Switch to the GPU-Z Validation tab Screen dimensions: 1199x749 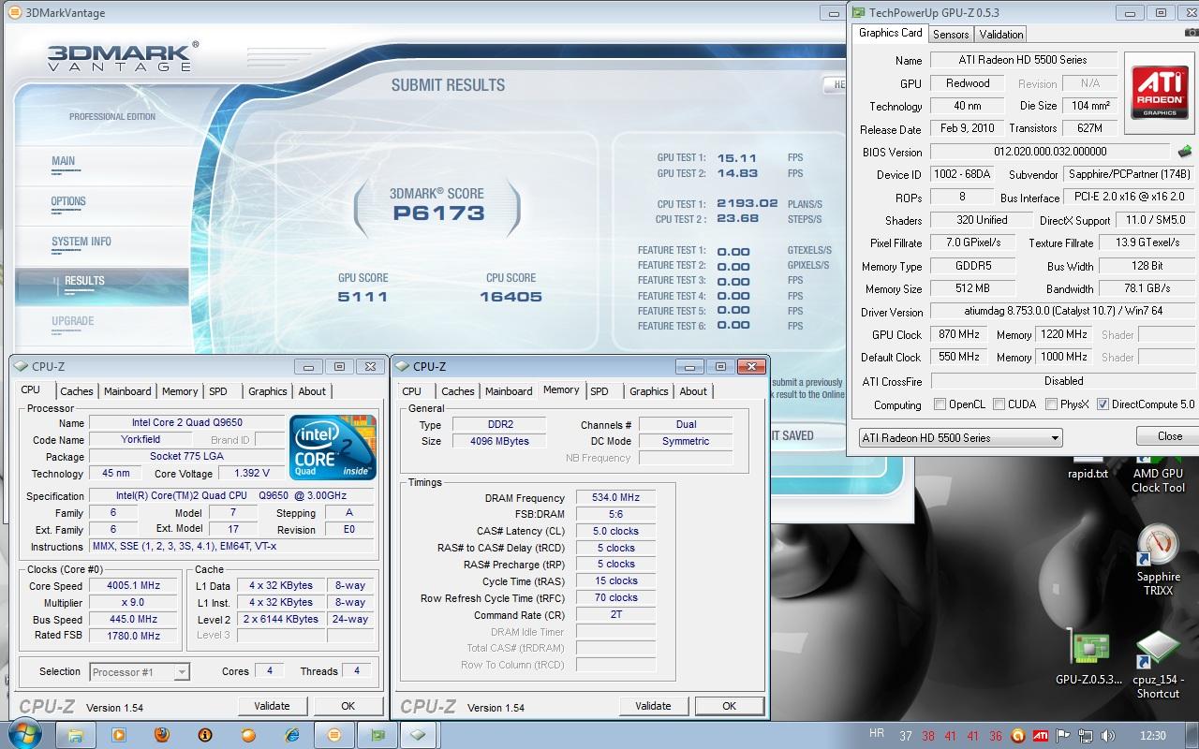pos(1001,35)
